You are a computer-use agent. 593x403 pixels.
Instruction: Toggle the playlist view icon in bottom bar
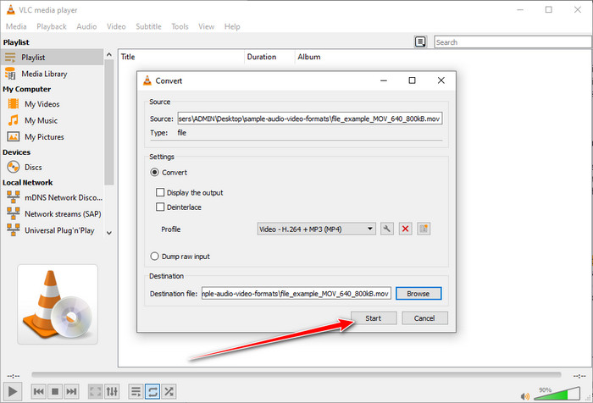point(136,391)
